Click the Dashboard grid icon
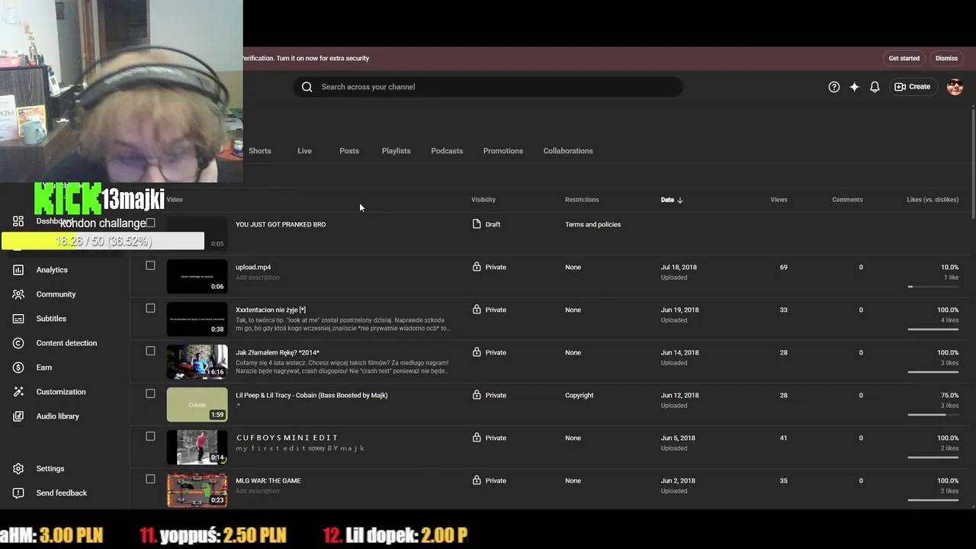This screenshot has width=976, height=549. click(x=18, y=221)
